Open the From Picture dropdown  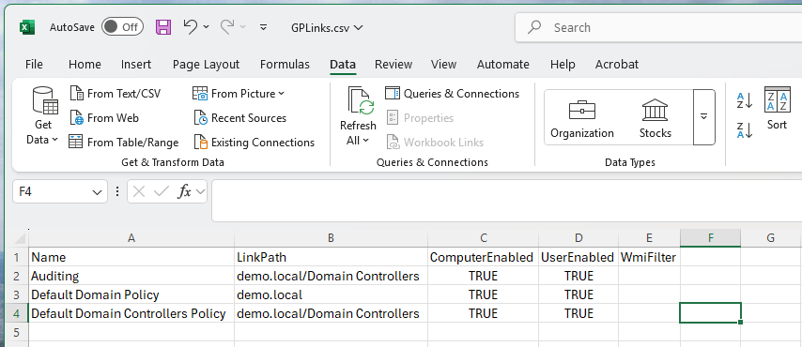(282, 94)
